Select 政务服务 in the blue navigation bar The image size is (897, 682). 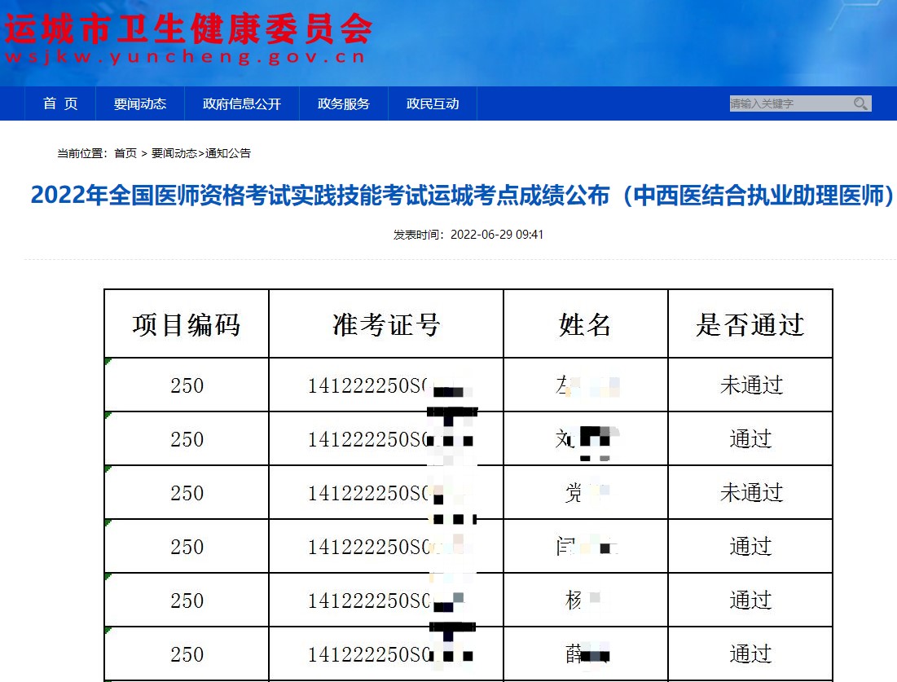(343, 103)
